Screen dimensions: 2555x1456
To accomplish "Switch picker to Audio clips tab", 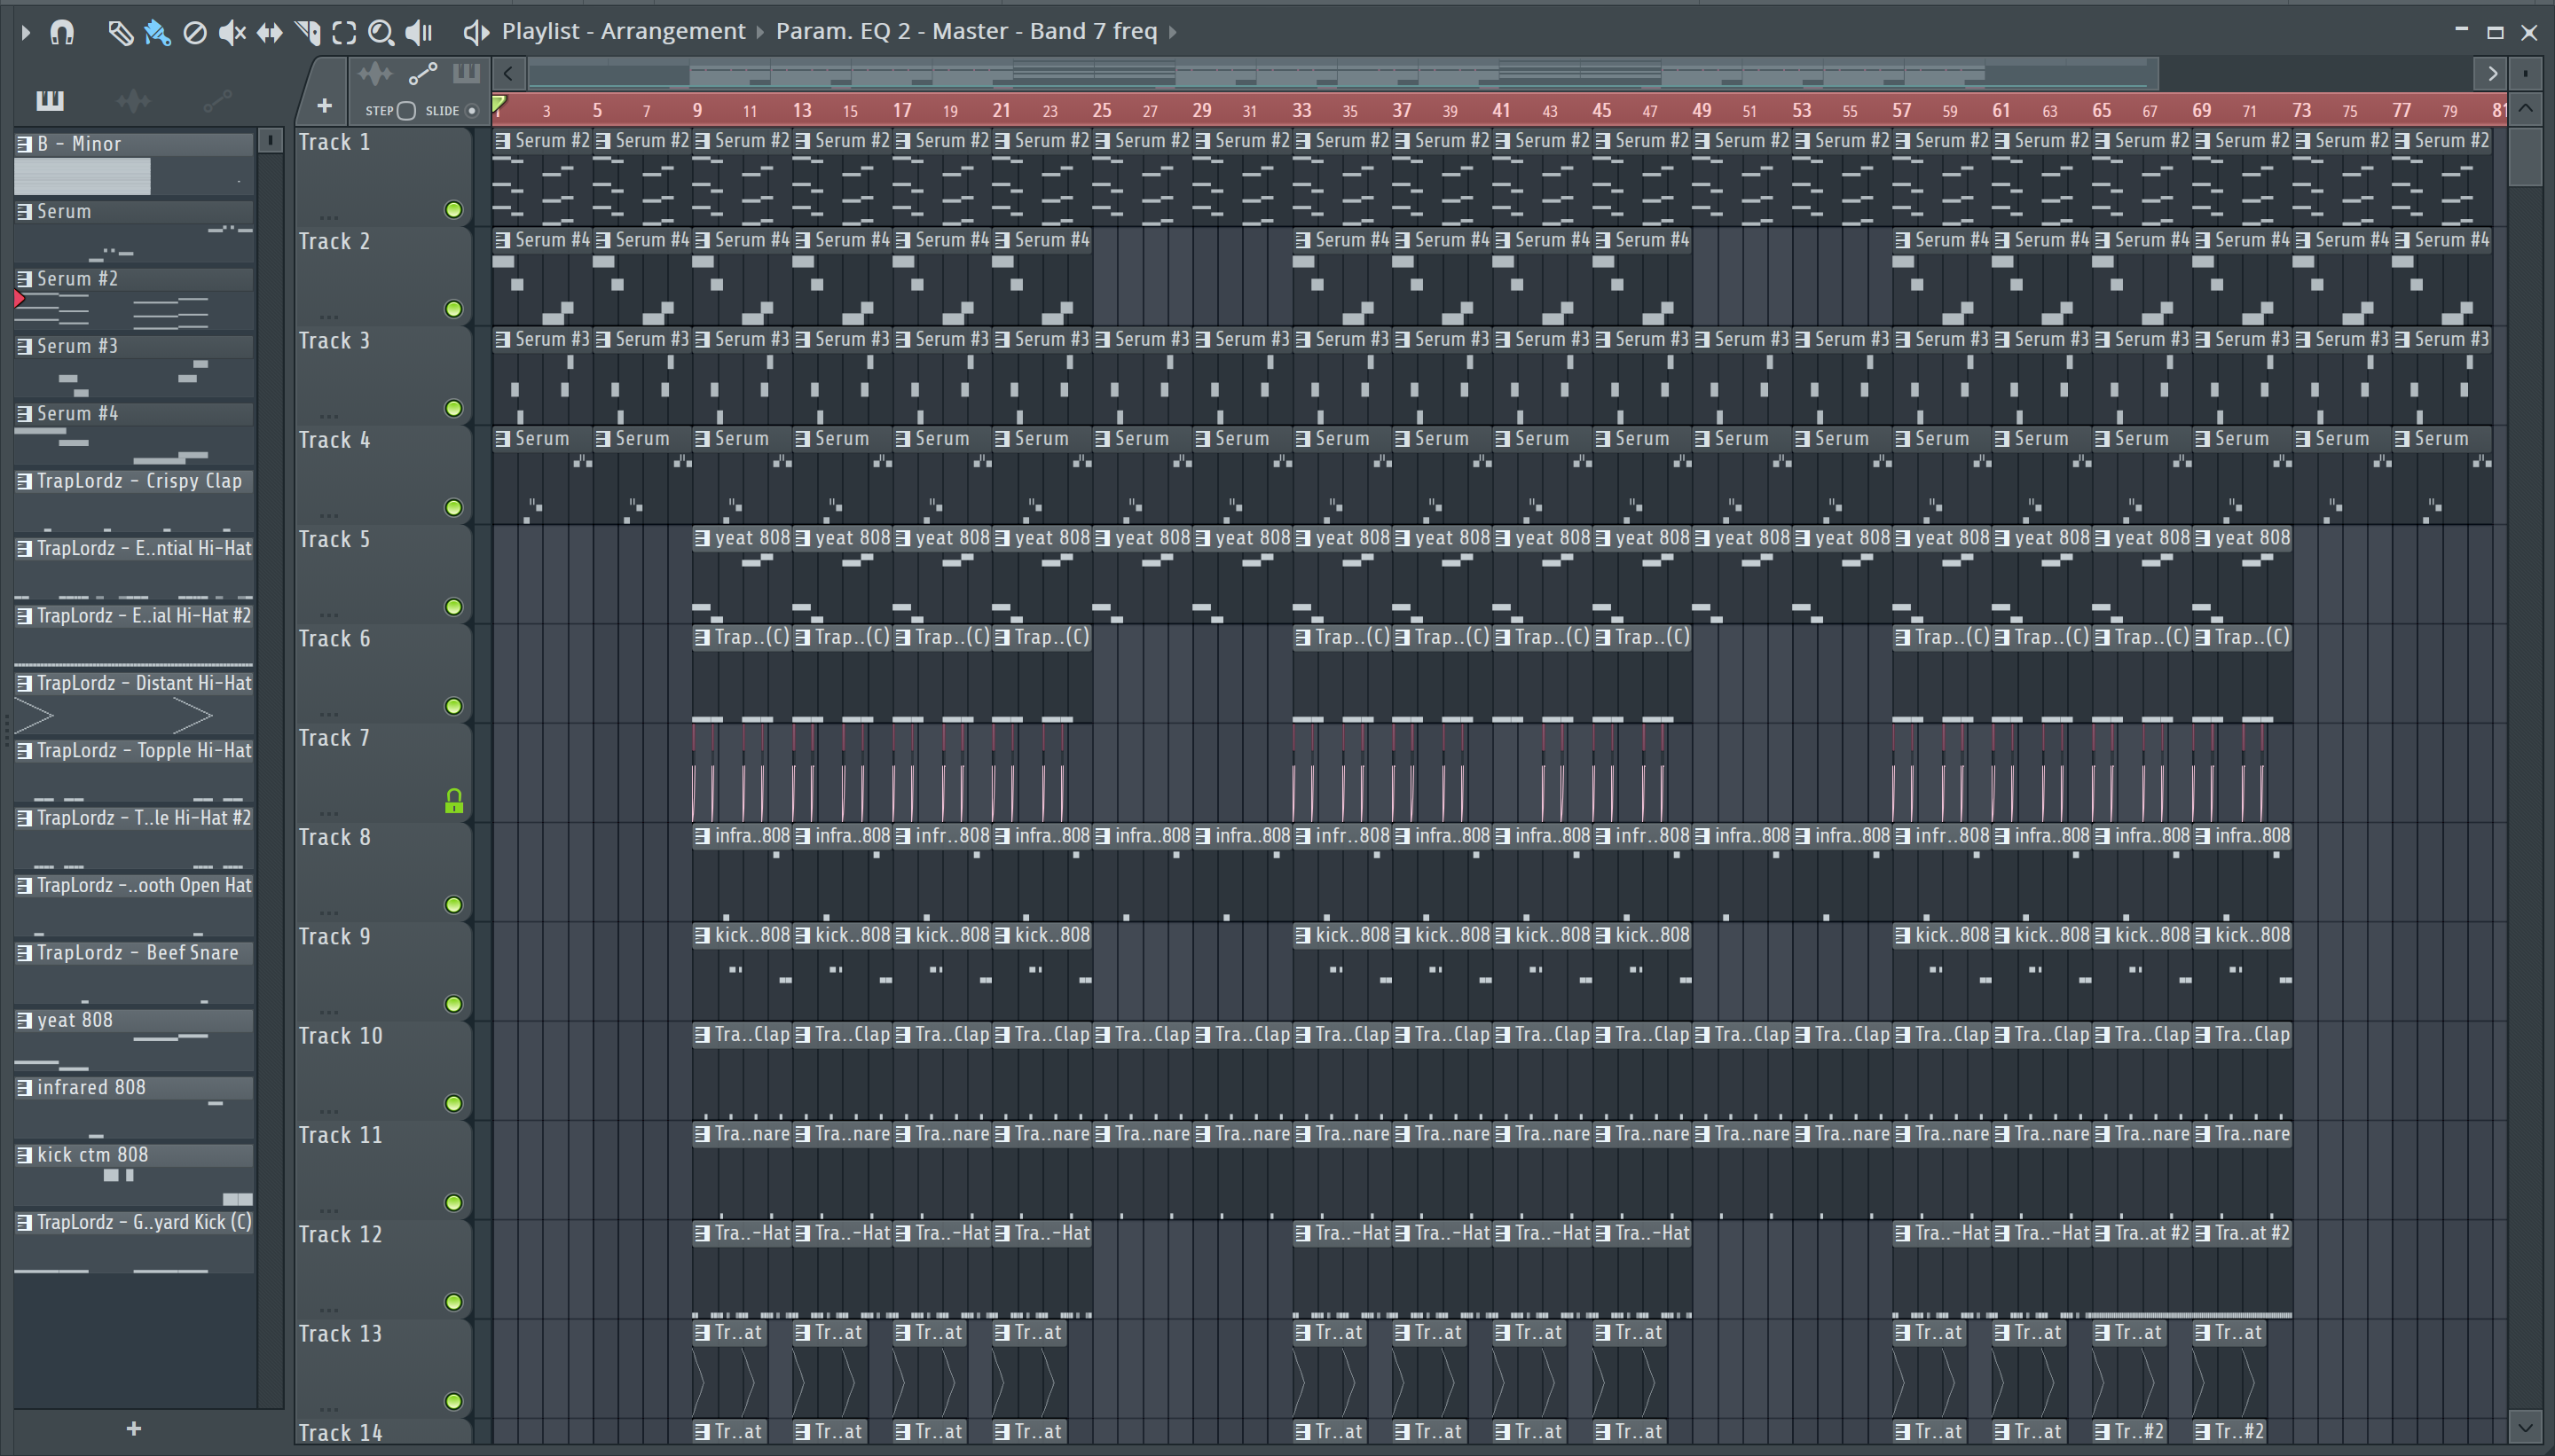I will pos(133,100).
